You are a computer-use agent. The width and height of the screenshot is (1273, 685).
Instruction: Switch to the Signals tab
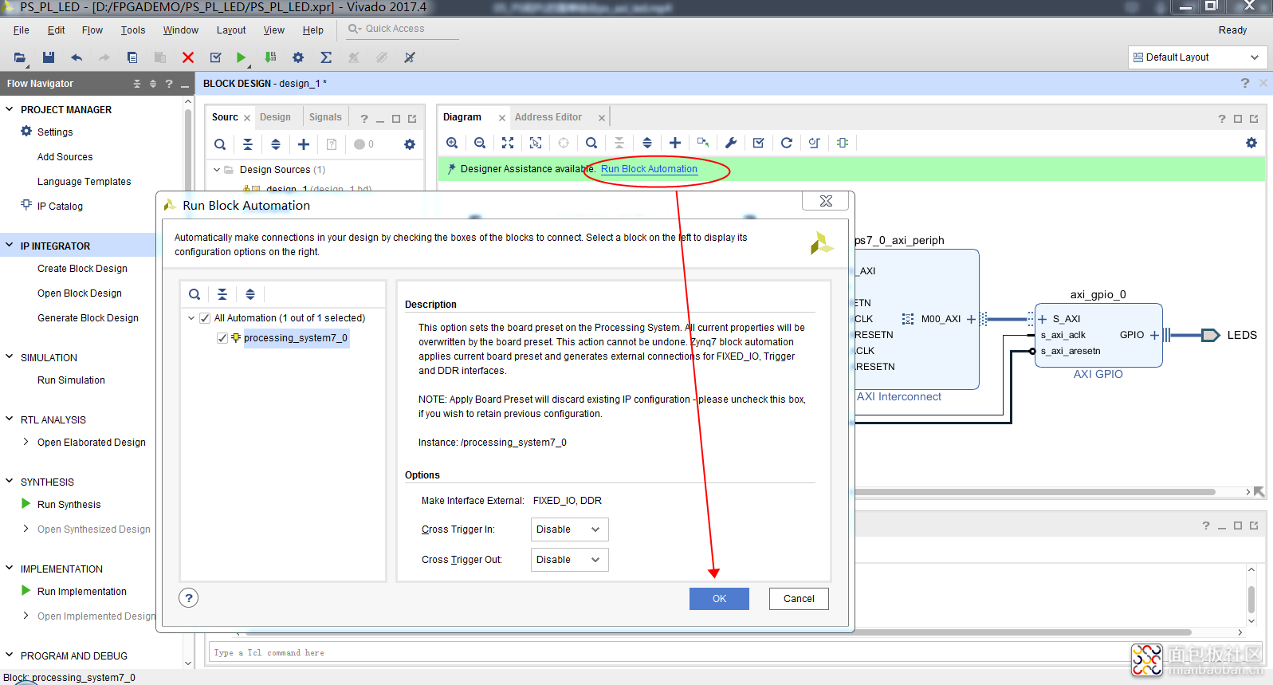[x=325, y=117]
